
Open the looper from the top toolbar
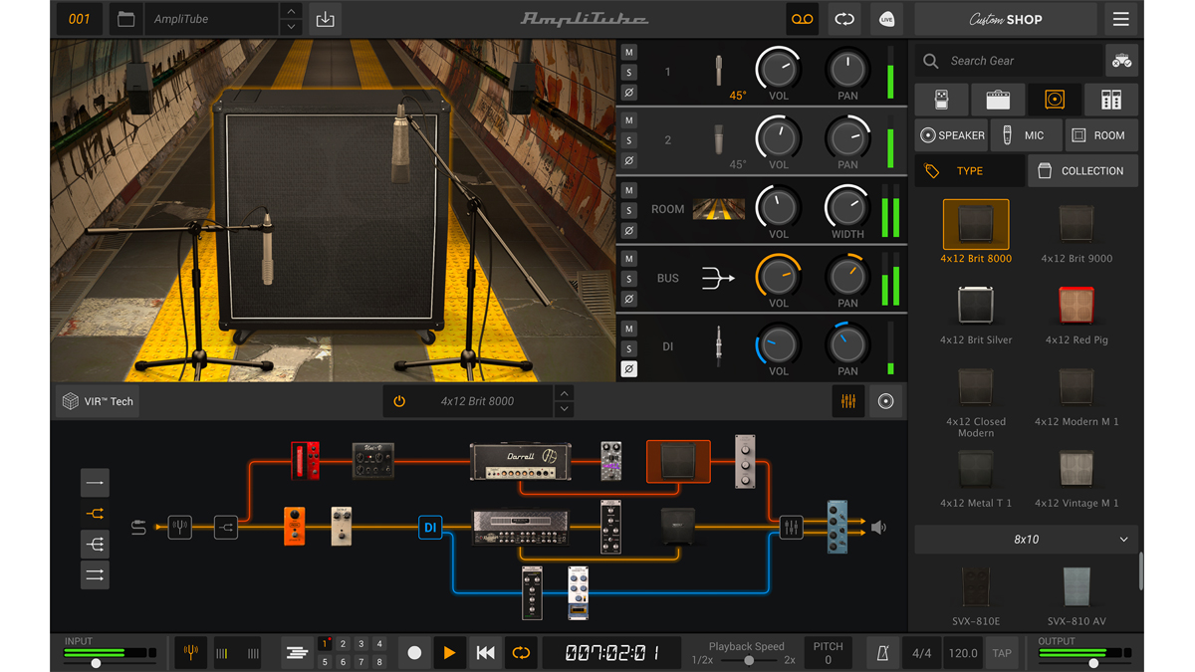(844, 18)
